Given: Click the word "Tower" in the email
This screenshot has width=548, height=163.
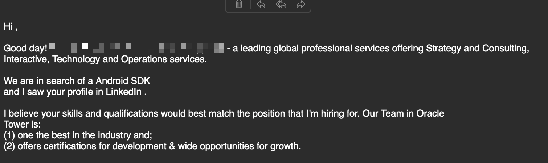Looking at the screenshot, I should coord(16,125).
